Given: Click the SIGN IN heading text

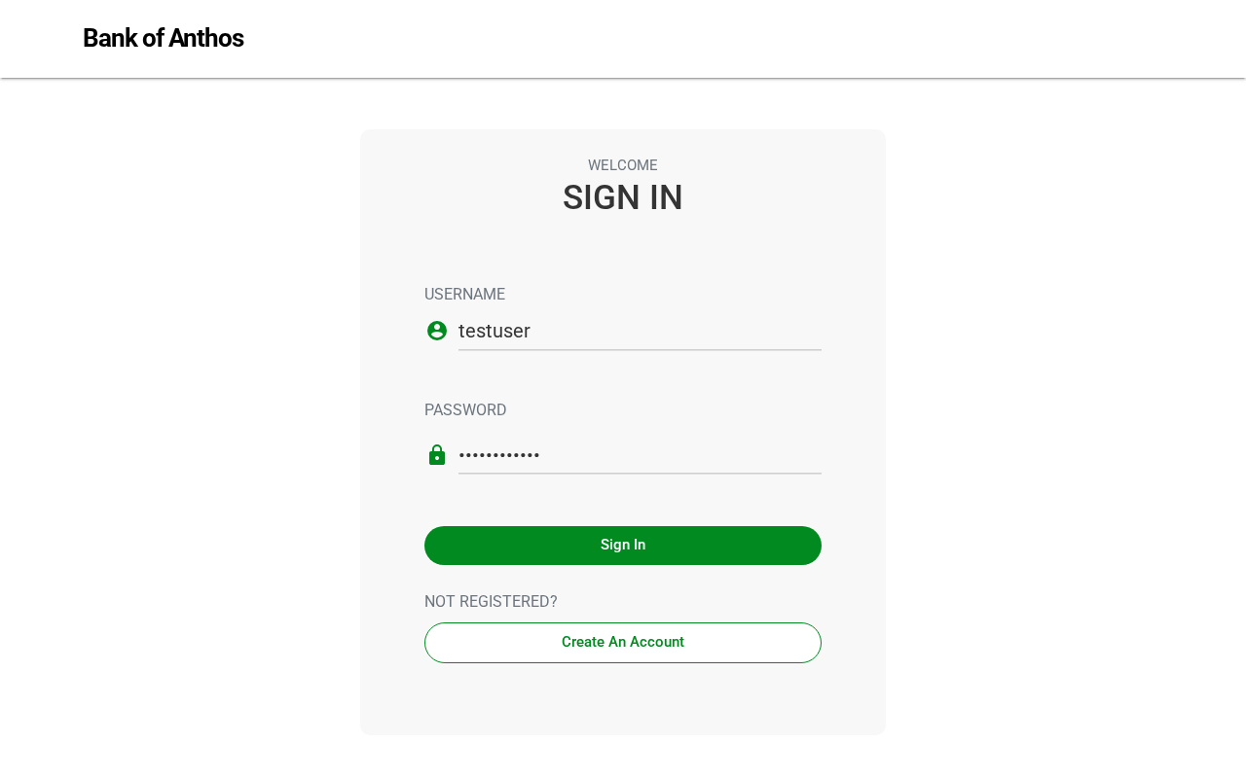Looking at the screenshot, I should click(623, 198).
